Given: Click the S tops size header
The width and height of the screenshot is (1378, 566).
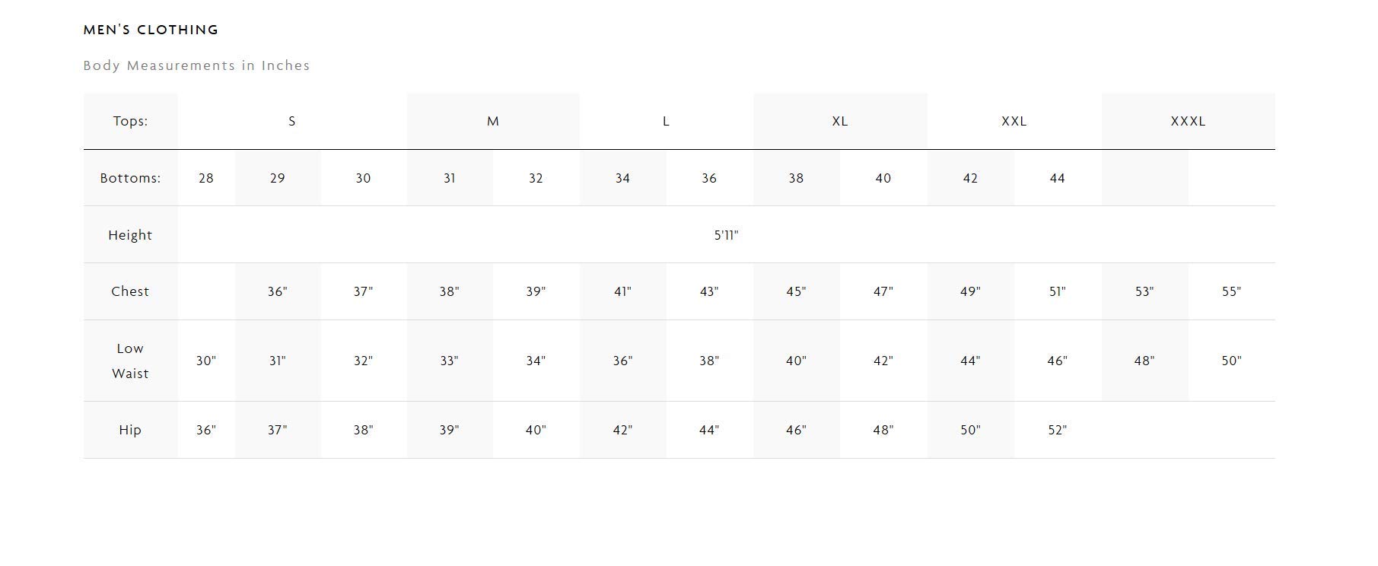Looking at the screenshot, I should tap(292, 121).
